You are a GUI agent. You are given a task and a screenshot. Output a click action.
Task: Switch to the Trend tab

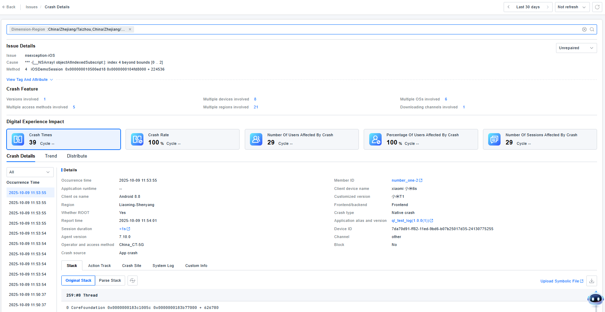pyautogui.click(x=51, y=156)
